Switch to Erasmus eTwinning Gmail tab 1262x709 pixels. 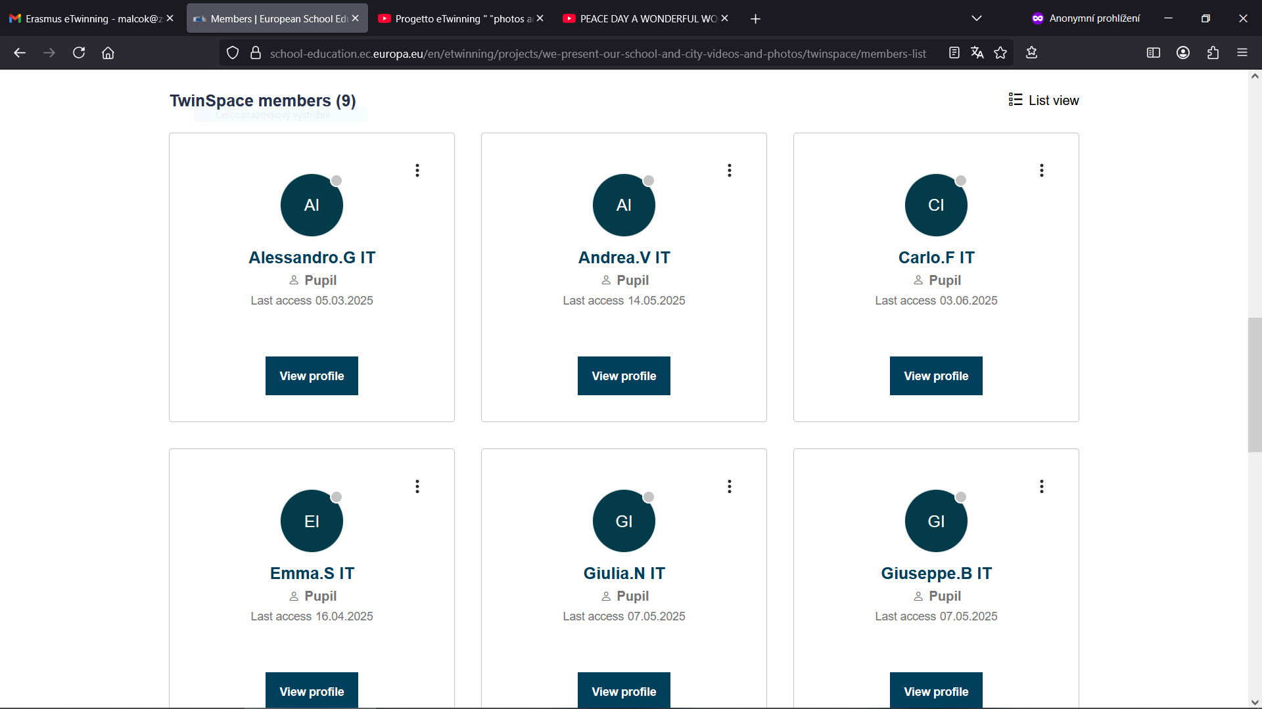pos(85,18)
